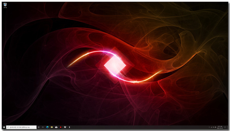
Task: Expand hidden system tray icons chevron
Action: tap(209, 127)
